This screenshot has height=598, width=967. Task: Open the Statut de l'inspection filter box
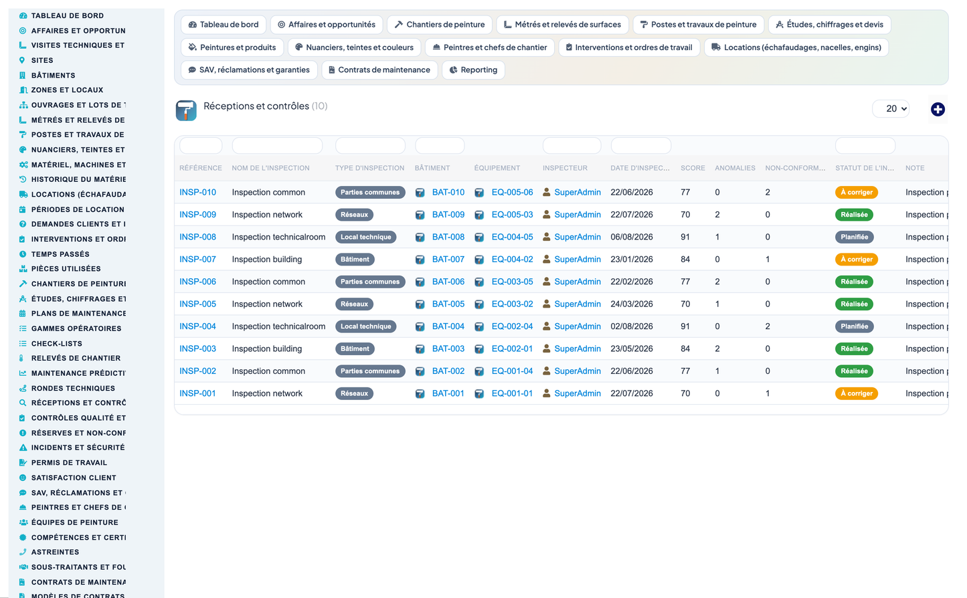point(865,145)
